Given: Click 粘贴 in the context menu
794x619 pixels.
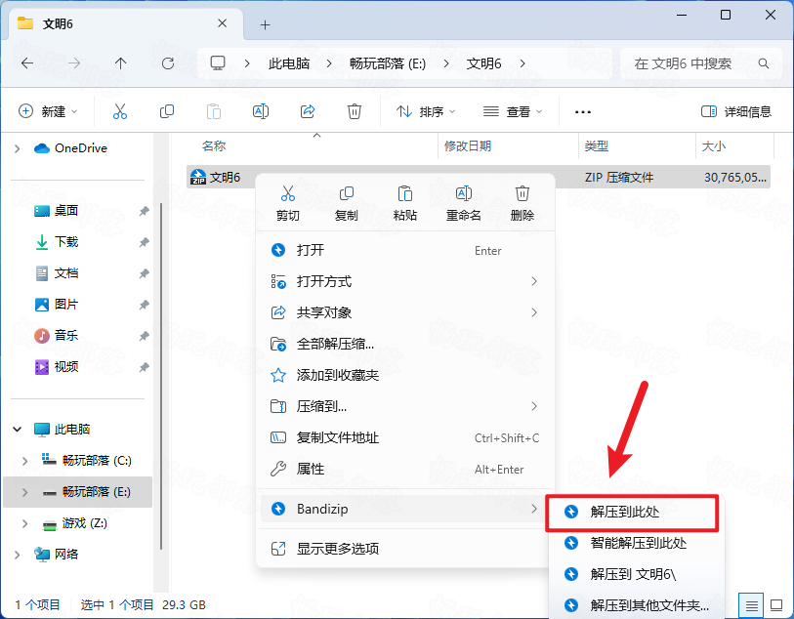Looking at the screenshot, I should click(405, 203).
